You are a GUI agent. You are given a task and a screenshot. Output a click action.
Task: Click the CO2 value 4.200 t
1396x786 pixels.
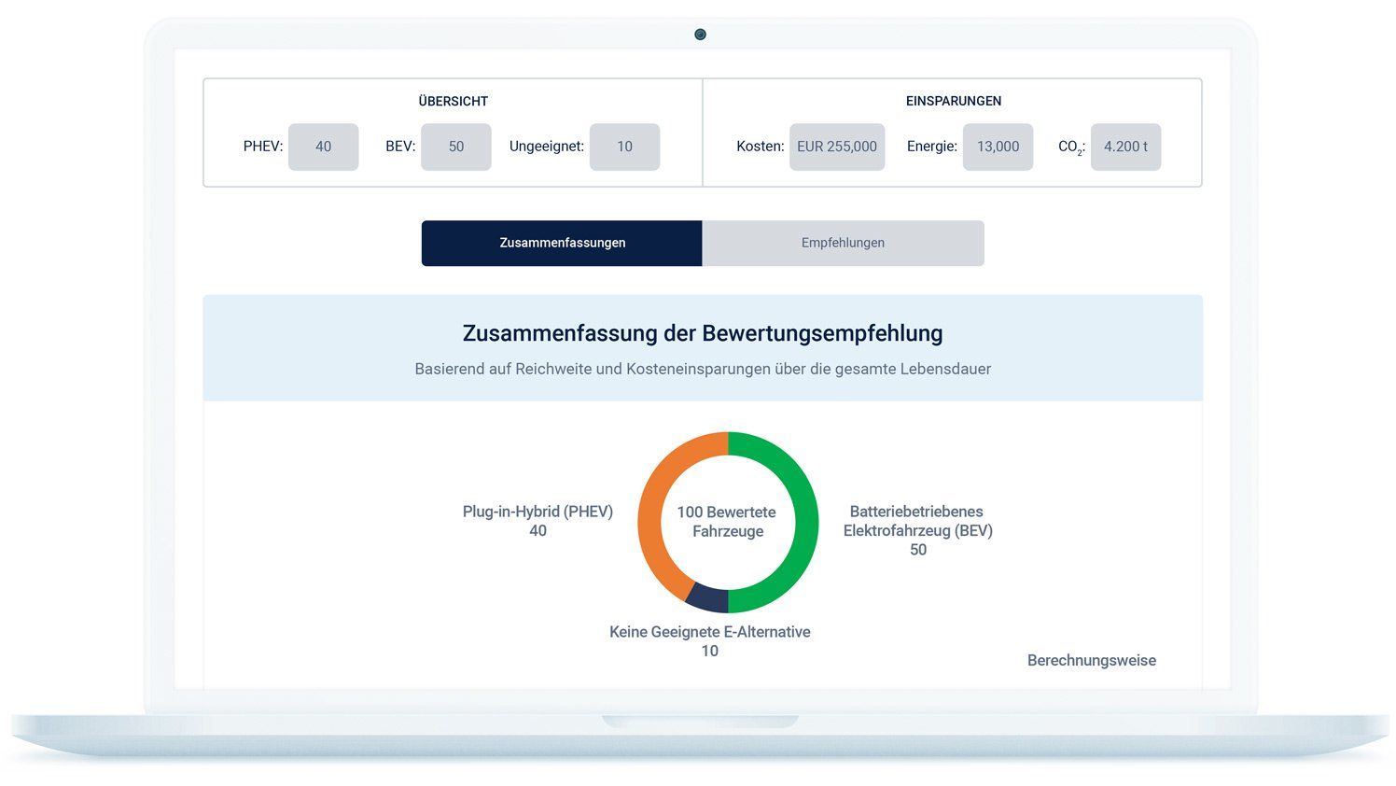tap(1125, 147)
